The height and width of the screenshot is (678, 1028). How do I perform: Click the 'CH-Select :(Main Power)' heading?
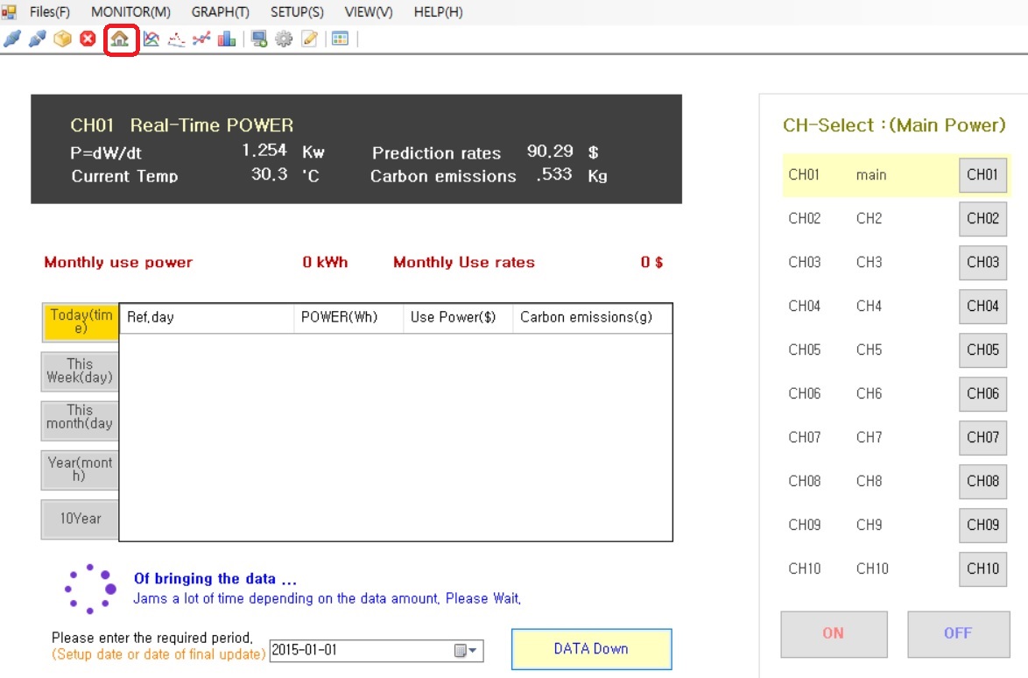[894, 125]
